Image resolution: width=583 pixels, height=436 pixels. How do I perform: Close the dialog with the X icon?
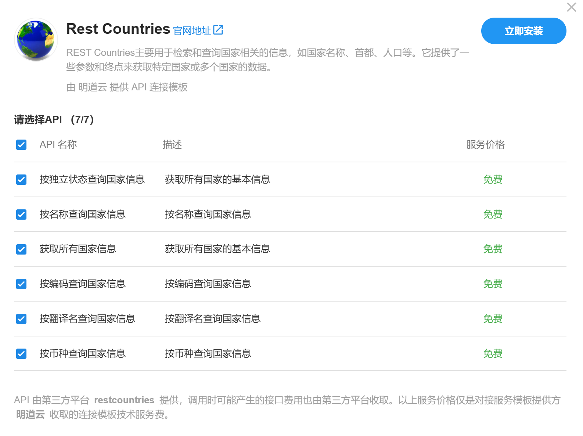[x=571, y=7]
